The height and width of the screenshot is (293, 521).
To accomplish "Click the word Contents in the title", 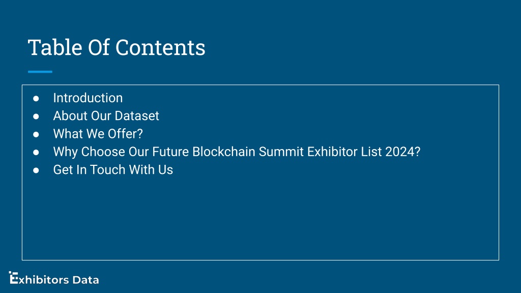I will (x=160, y=47).
